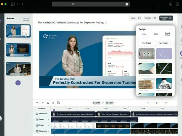Select the second scene thumbnail with 00:17
This screenshot has width=182, height=136.
click(18, 50)
